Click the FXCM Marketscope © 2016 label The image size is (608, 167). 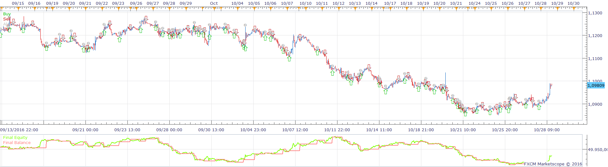553,164
